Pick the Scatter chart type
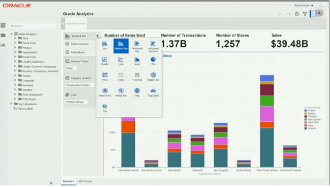The width and height of the screenshot is (330, 187). 105,61
